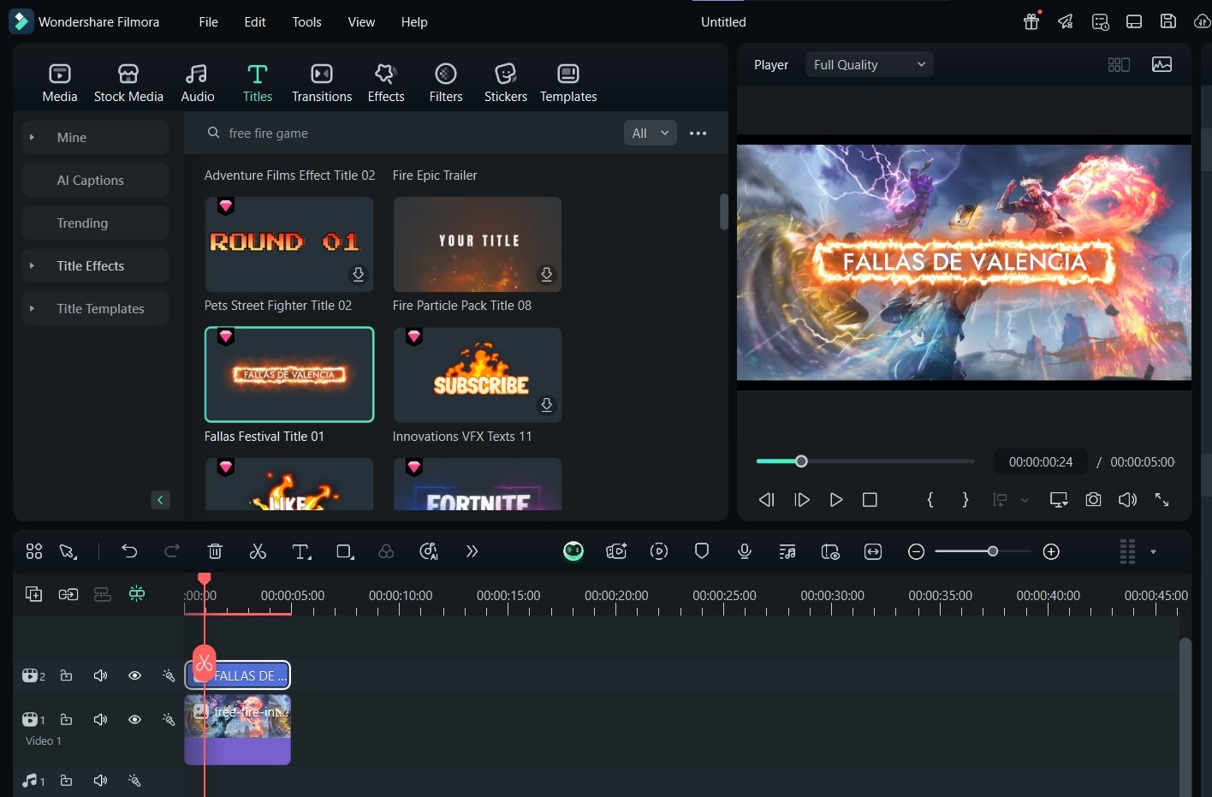Expand the Title Effects category
The image size is (1212, 797).
(32, 265)
